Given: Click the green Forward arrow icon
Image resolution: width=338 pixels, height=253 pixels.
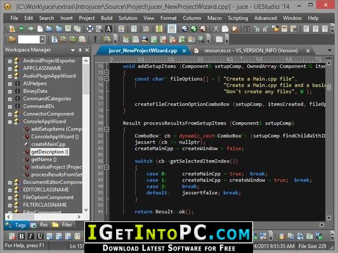Looking at the screenshot, I should 31,28.
